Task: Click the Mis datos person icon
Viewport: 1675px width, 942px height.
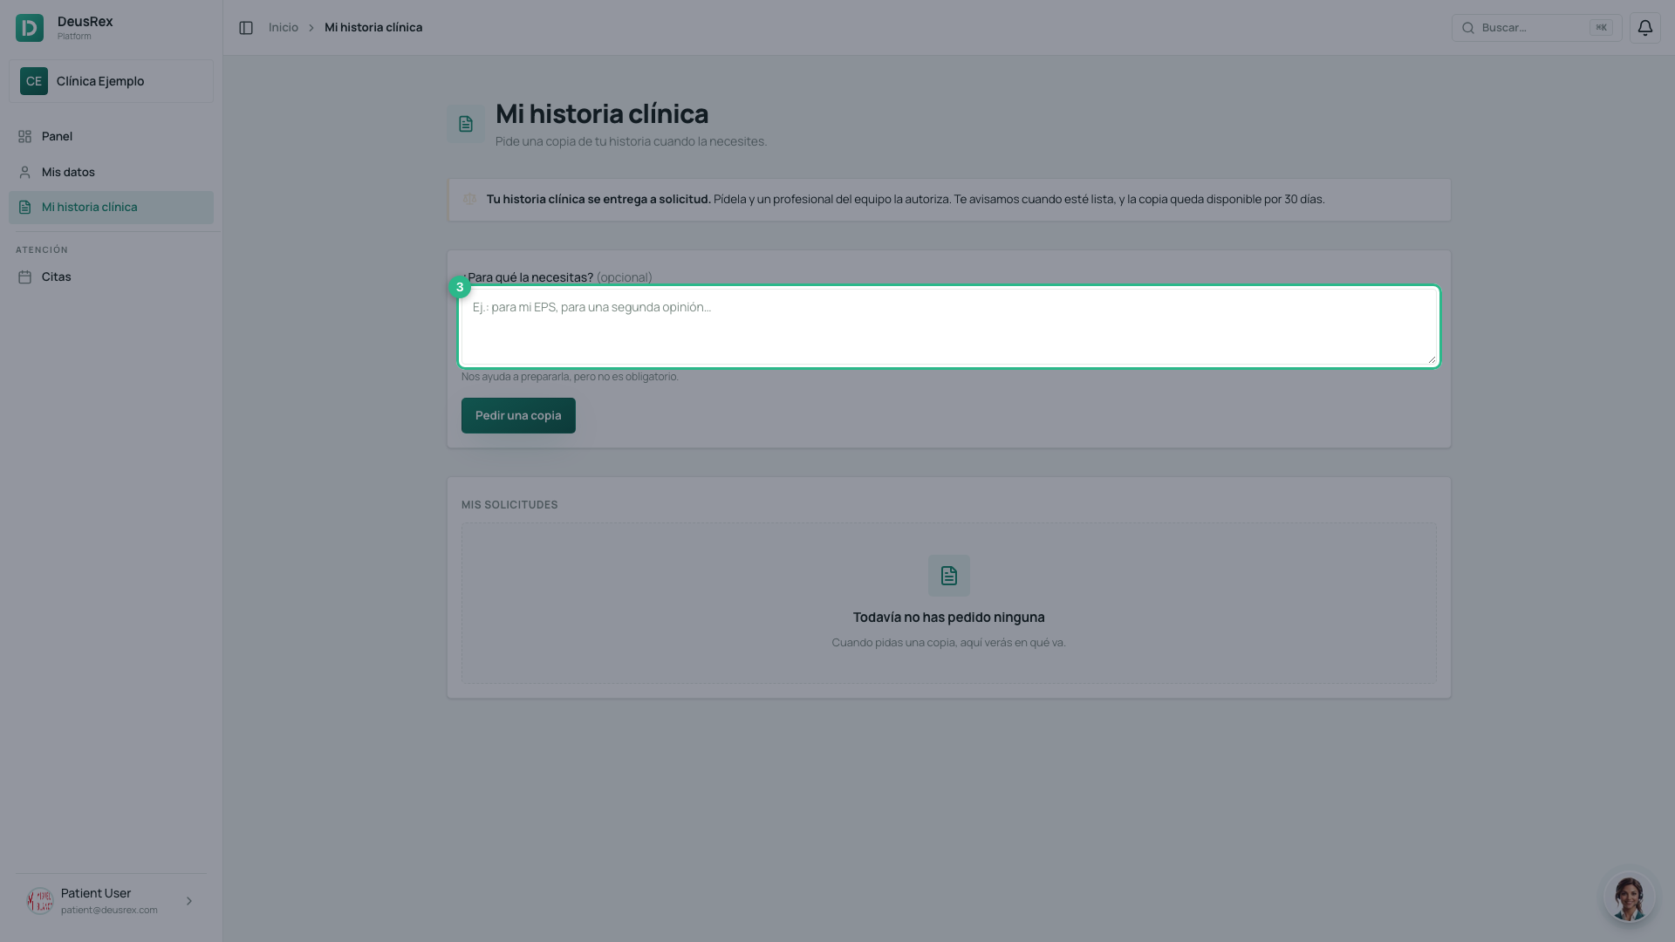Action: click(24, 173)
